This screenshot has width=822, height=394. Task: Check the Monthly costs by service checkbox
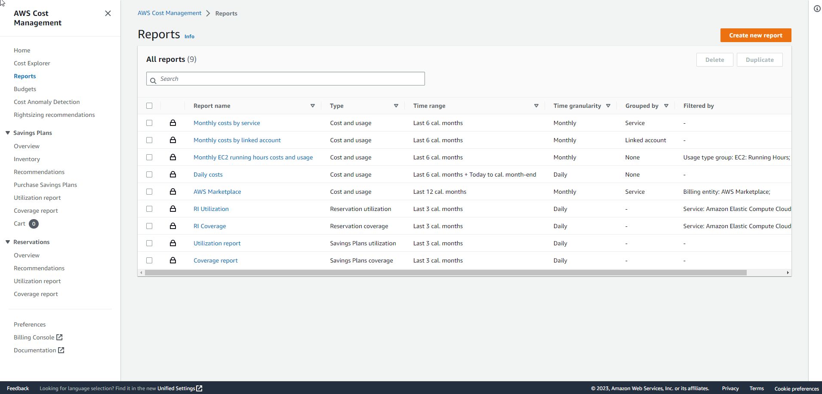point(149,123)
